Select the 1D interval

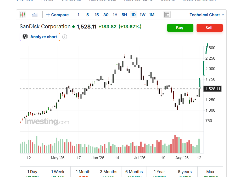pyautogui.click(x=133, y=15)
